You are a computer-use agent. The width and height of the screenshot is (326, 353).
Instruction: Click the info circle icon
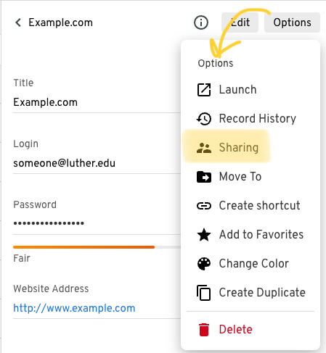click(x=201, y=22)
